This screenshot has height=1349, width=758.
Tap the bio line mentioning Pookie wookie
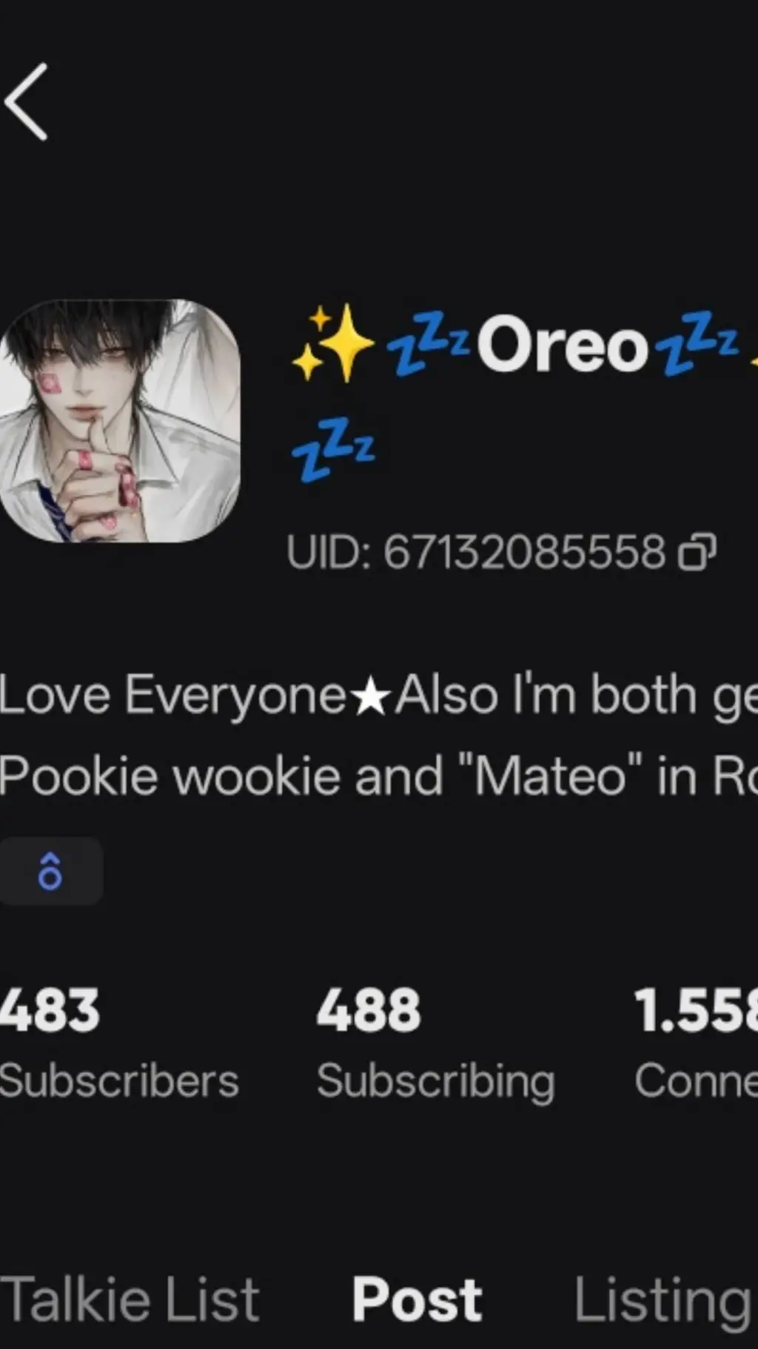coord(379,776)
